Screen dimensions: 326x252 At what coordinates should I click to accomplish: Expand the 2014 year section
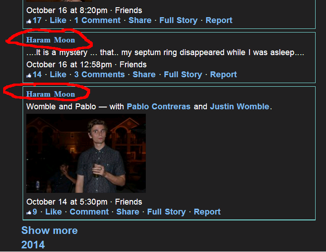[x=33, y=245]
